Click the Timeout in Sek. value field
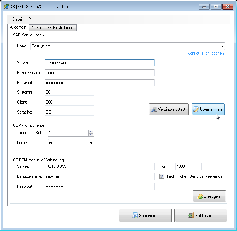Viewport: 237px width, 231px height. (68, 133)
